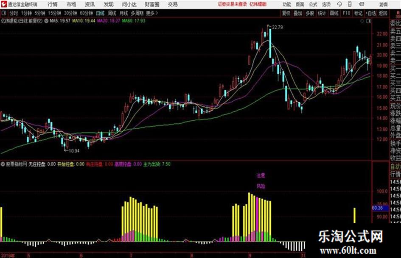This screenshot has width=401, height=258.
Task: Click the 画线 drawing button
Action: [x=334, y=13]
